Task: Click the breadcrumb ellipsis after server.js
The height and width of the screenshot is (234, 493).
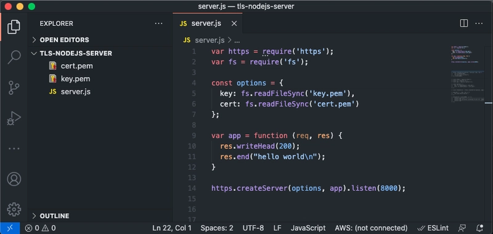Action: [x=237, y=41]
